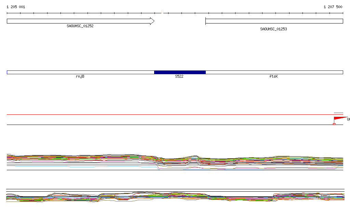
Task: Click the SAOUHSC_01253 text label
Action: [x=273, y=29]
